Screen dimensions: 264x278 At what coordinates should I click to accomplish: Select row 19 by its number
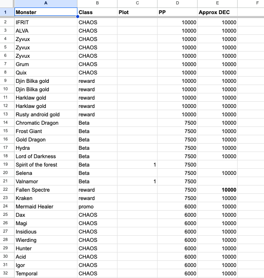[x=7, y=165]
